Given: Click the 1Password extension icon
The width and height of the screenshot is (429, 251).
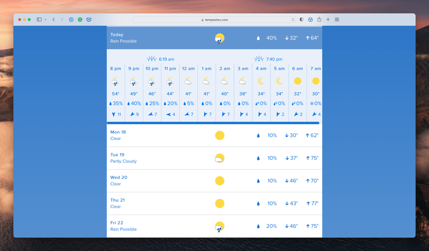Looking at the screenshot, I should (70, 20).
